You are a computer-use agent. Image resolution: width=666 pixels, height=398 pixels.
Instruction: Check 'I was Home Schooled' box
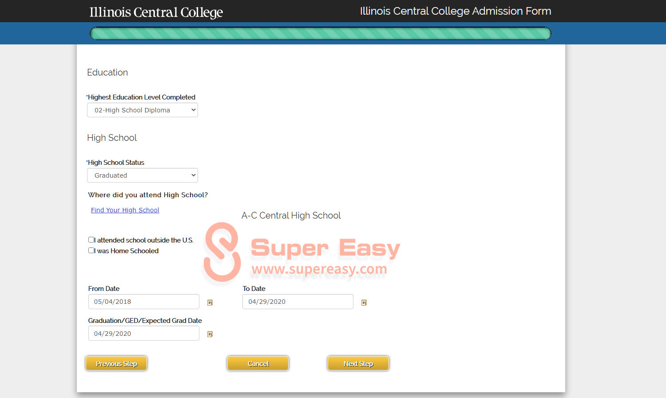[91, 251]
